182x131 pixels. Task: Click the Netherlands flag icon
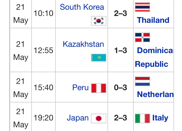142,81
